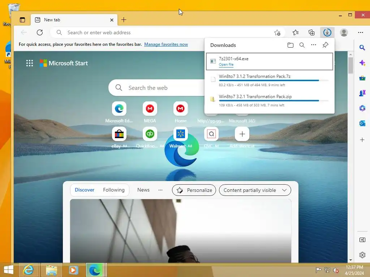Open the network tray icon
The width and height of the screenshot is (370, 277).
click(327, 270)
